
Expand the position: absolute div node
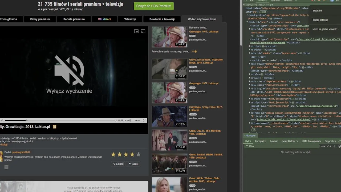[250, 88]
